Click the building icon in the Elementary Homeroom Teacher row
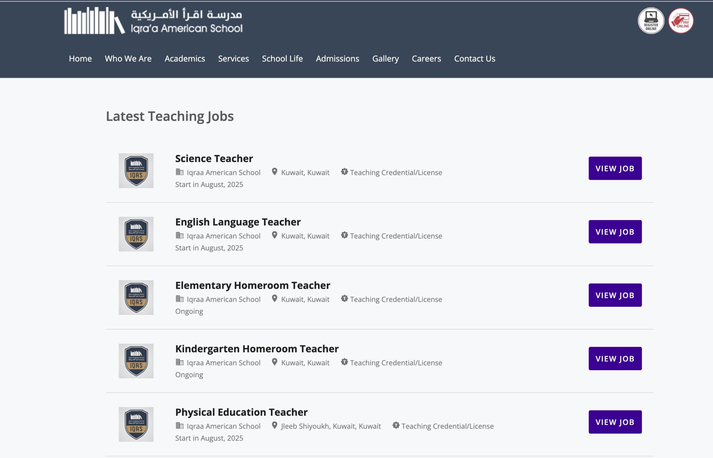 [180, 299]
